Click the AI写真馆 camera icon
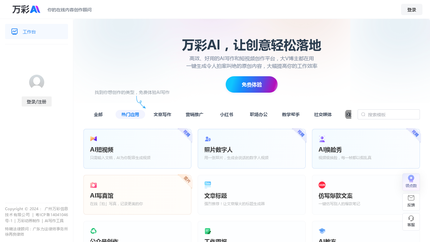Image resolution: width=430 pixels, height=242 pixels. [93, 185]
